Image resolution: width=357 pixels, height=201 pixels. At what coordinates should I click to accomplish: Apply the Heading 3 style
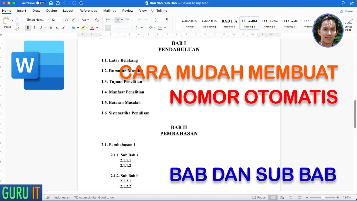(x=269, y=23)
